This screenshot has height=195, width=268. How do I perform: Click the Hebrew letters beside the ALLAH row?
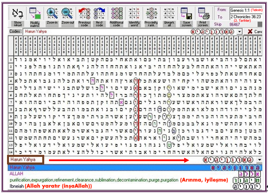pos(249,174)
